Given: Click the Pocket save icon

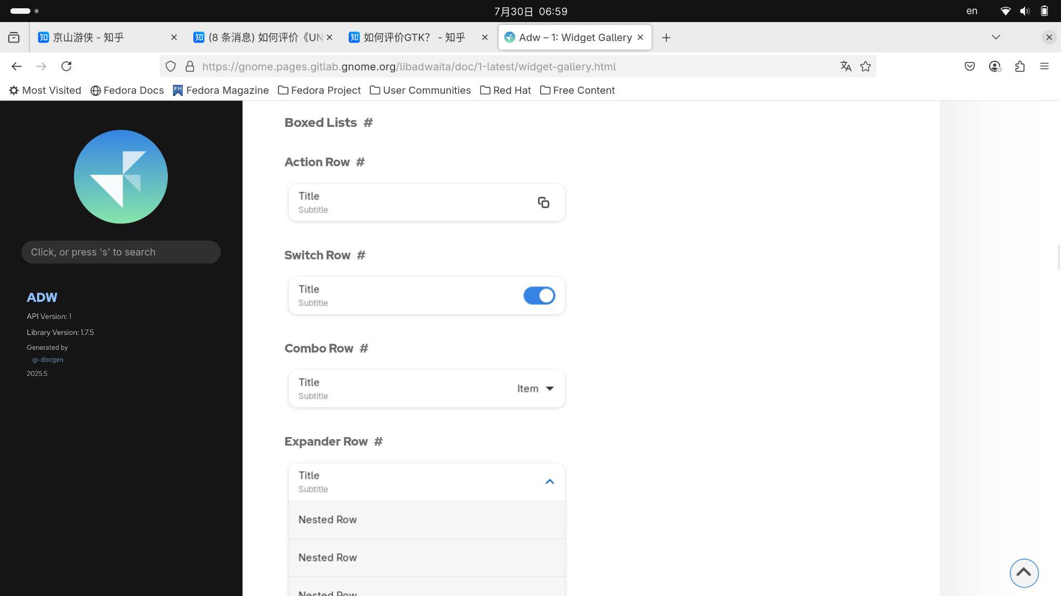Looking at the screenshot, I should tap(970, 66).
